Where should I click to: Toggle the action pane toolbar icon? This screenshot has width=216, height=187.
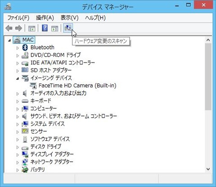(54, 28)
